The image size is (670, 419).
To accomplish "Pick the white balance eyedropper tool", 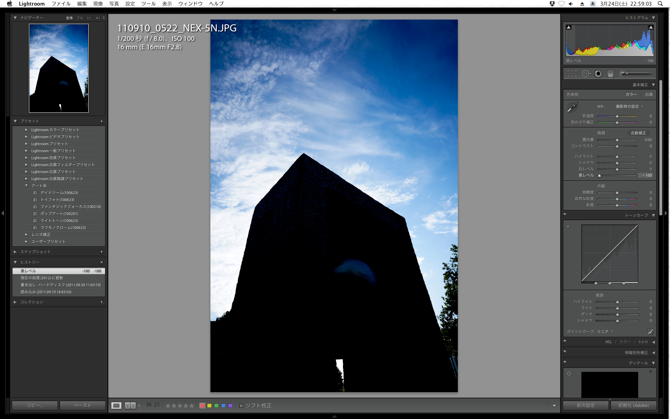I will coord(572,107).
